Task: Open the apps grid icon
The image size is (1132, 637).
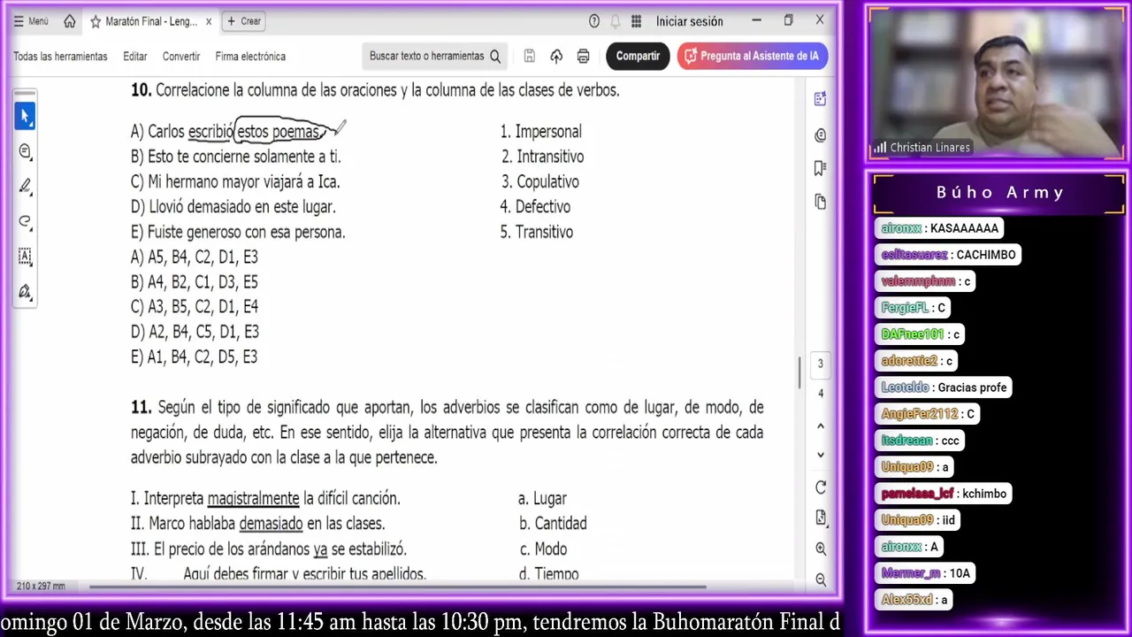Action: coord(636,21)
